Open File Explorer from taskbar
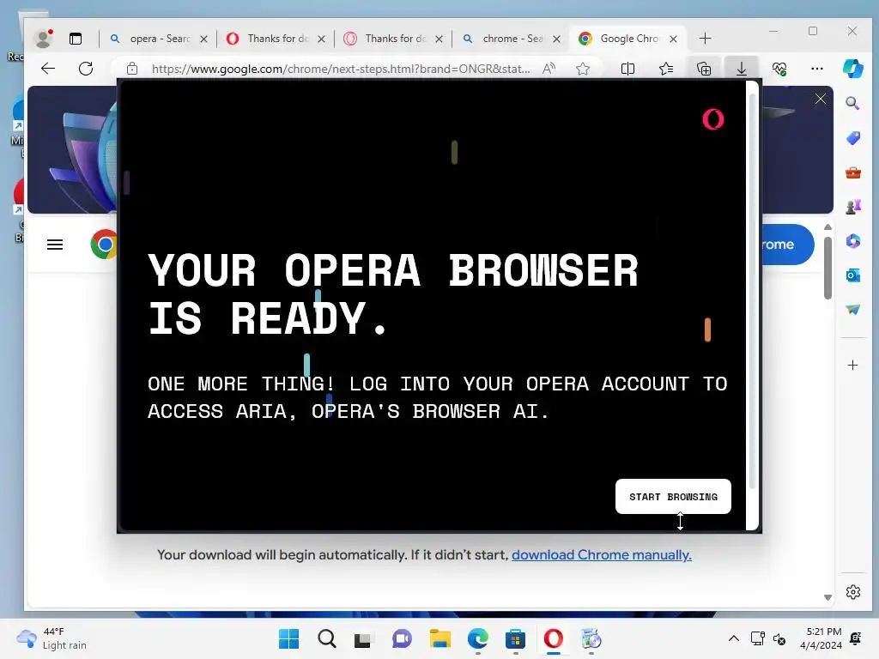The image size is (879, 659). point(439,638)
